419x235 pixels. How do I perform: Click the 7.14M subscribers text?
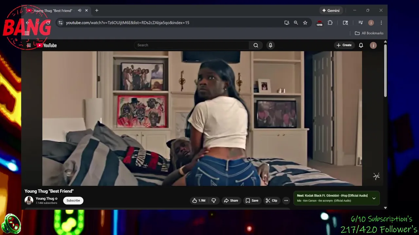tap(46, 203)
